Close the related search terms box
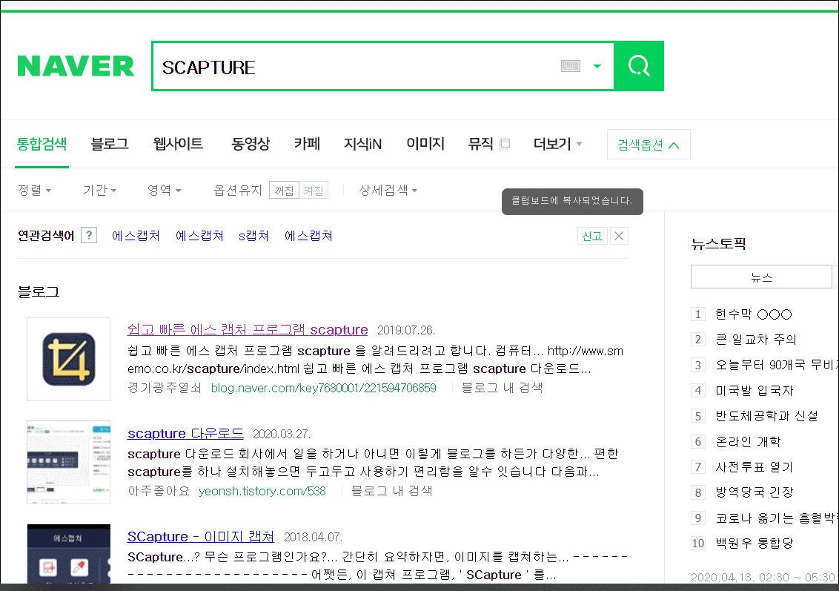 pyautogui.click(x=619, y=236)
